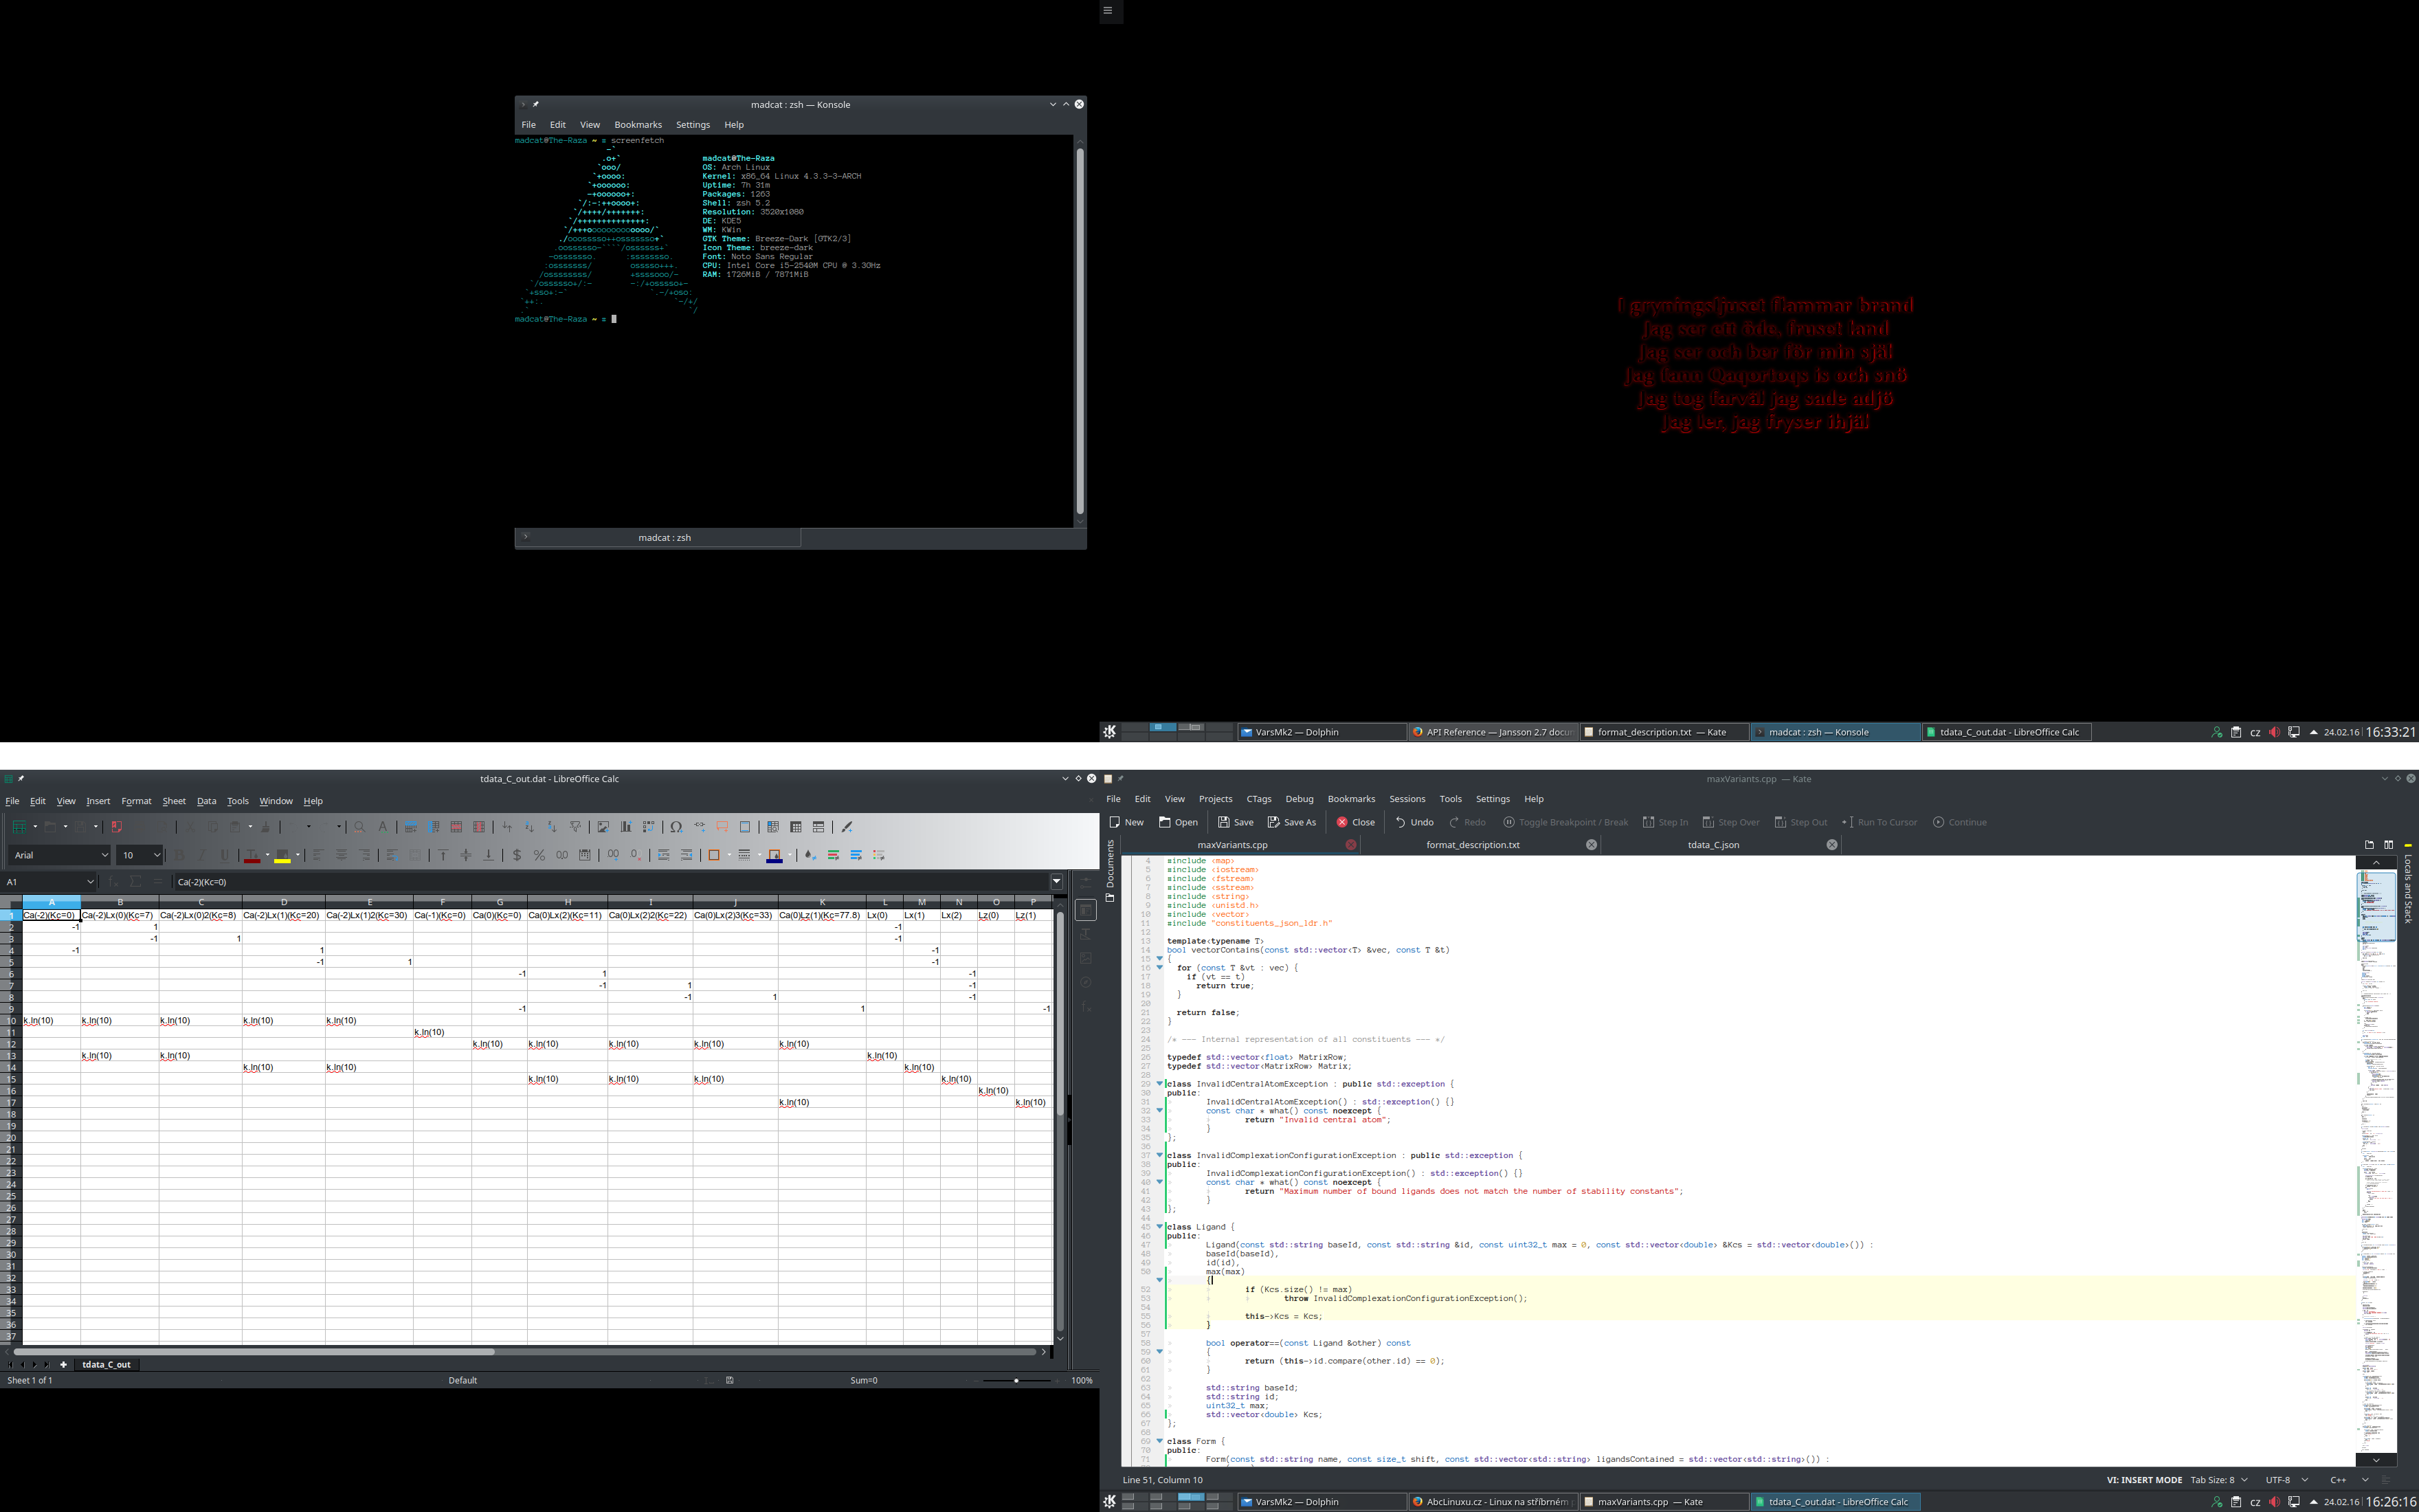2419x1512 pixels.
Task: Click the Save As button in Kate
Action: [x=1291, y=822]
